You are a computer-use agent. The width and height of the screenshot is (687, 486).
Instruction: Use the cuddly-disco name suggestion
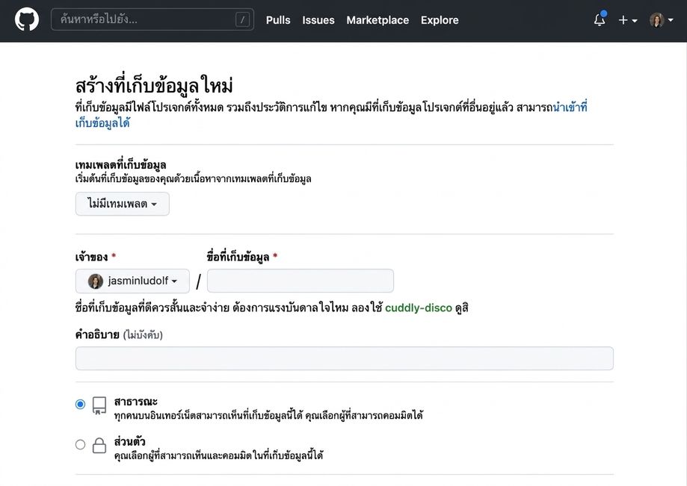pos(419,308)
